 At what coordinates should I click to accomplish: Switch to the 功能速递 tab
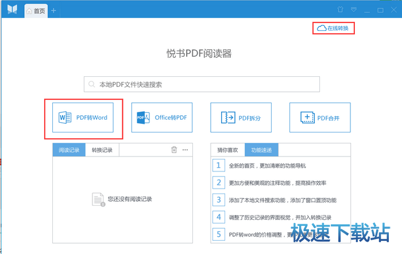coord(261,150)
